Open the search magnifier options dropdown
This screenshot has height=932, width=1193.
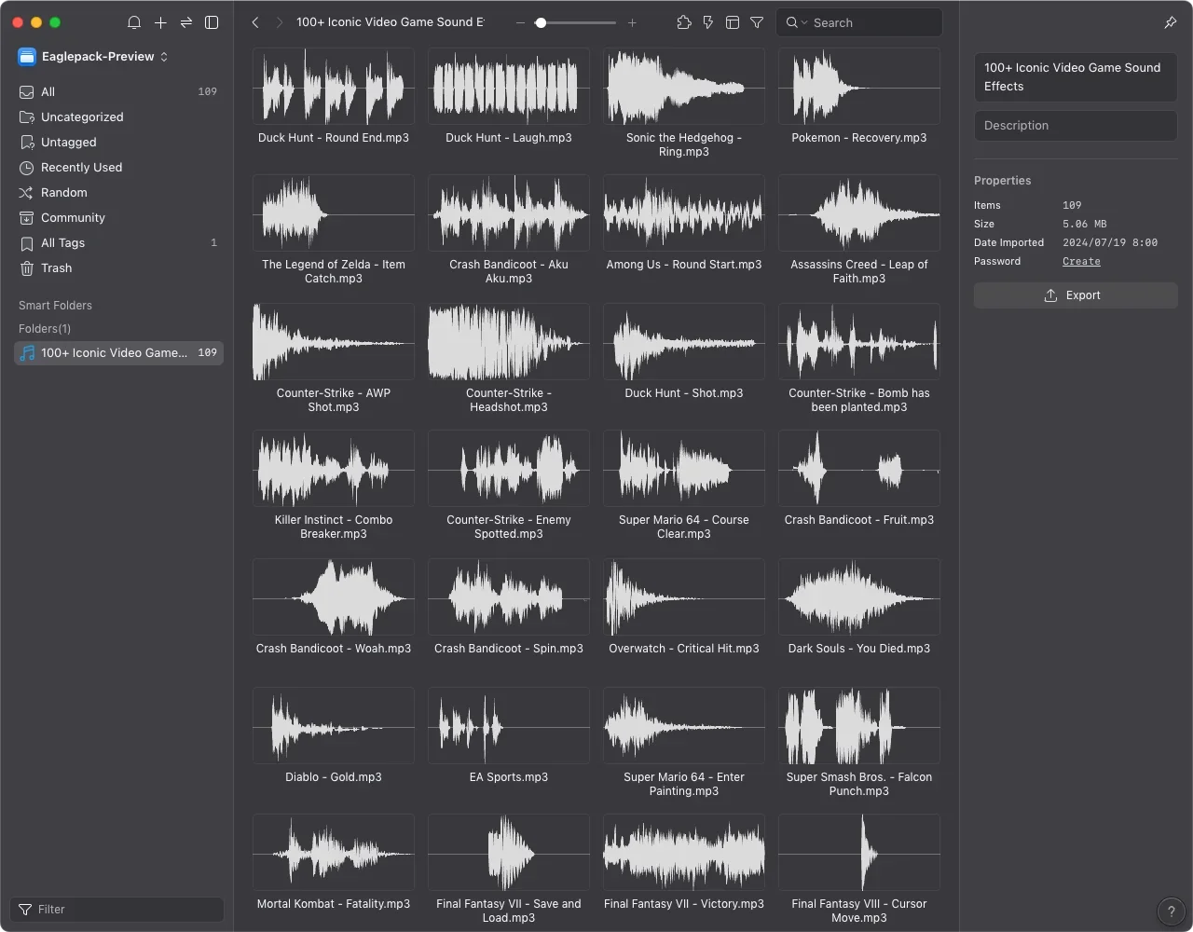coord(796,22)
